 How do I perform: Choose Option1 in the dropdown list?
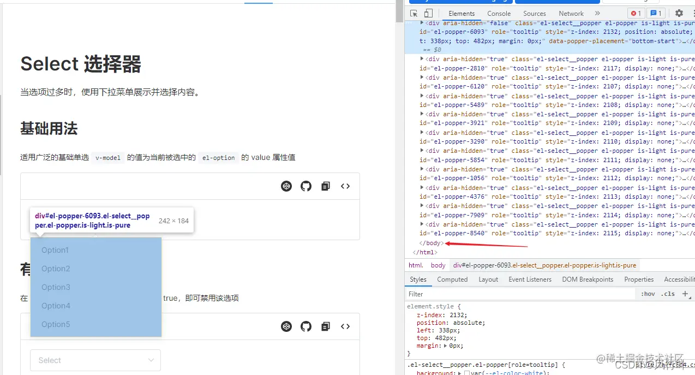96,250
